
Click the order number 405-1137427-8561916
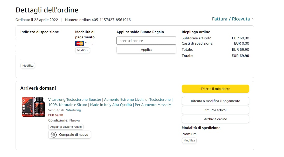[x=111, y=20]
